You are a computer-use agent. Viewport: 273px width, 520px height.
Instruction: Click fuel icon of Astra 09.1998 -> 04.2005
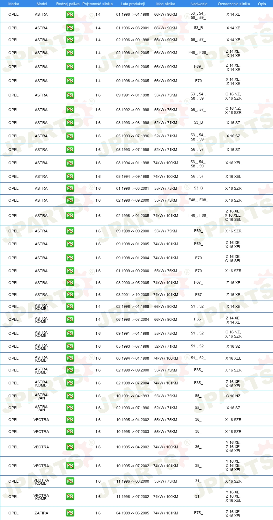(x=70, y=81)
